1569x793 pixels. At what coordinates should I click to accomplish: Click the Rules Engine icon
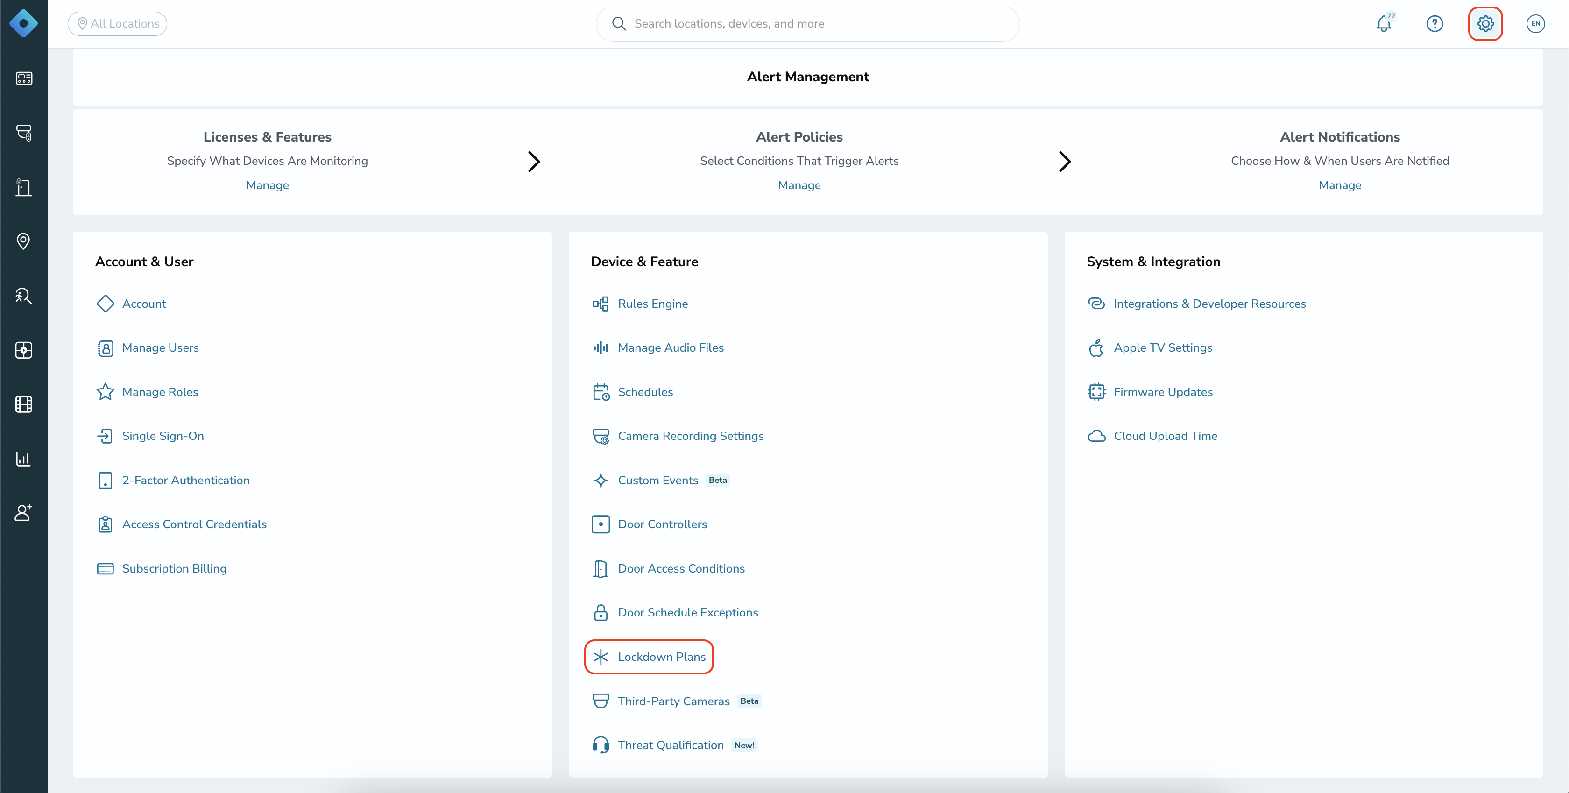pyautogui.click(x=601, y=304)
